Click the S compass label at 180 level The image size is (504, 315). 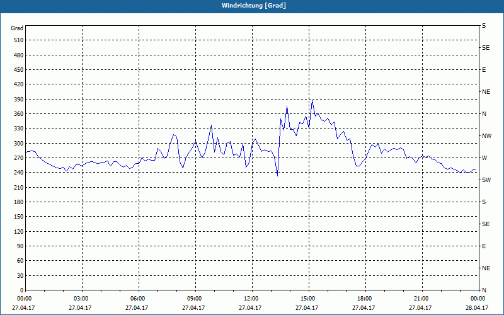(484, 202)
